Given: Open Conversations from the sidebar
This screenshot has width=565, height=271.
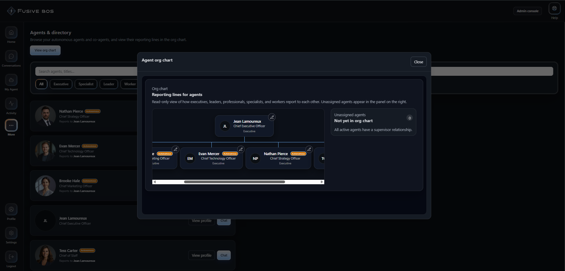Looking at the screenshot, I should tap(11, 56).
